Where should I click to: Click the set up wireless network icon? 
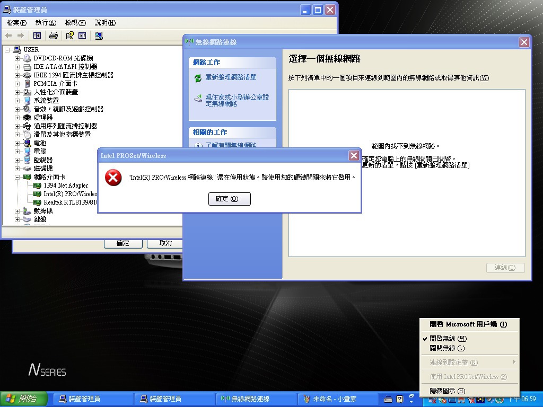198,99
